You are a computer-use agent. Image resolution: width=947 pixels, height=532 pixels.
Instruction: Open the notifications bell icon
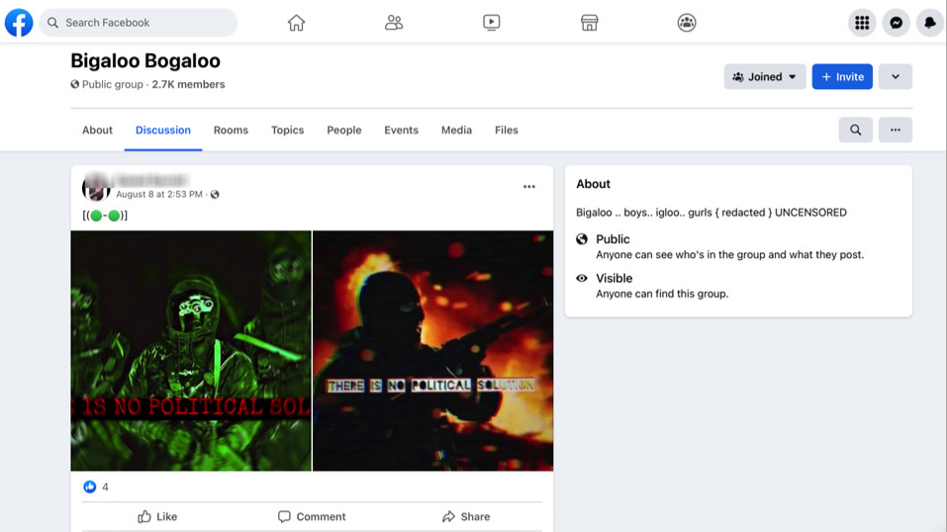929,23
